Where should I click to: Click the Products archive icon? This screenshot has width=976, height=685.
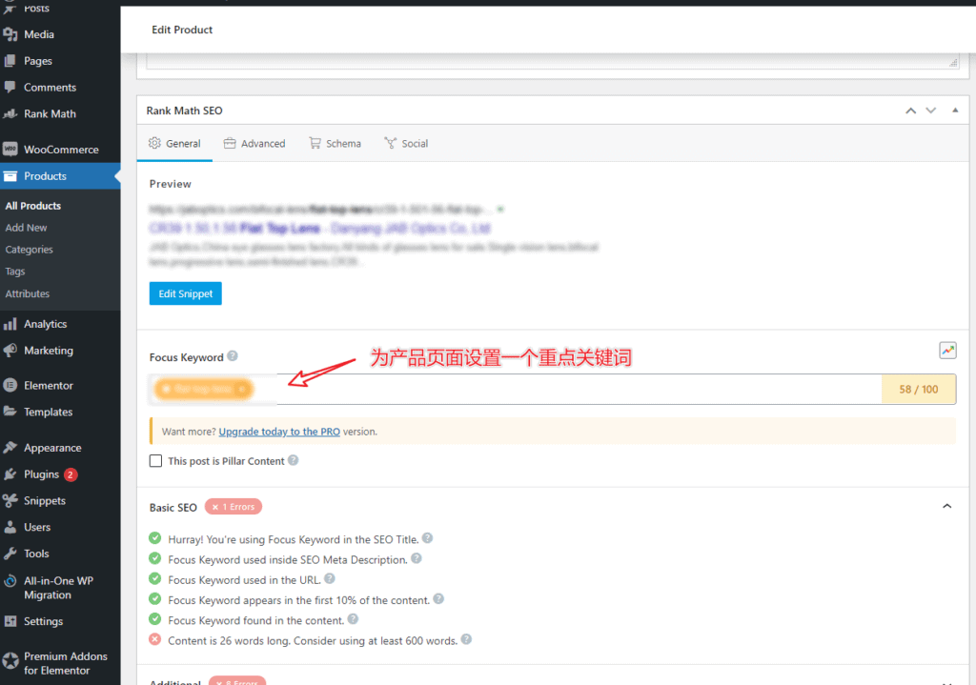10,176
